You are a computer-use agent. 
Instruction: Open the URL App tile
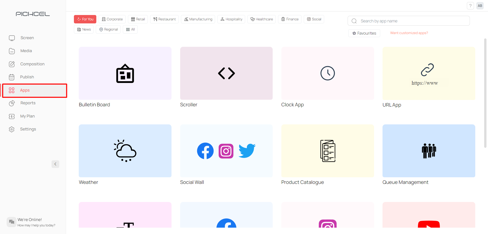pyautogui.click(x=429, y=73)
